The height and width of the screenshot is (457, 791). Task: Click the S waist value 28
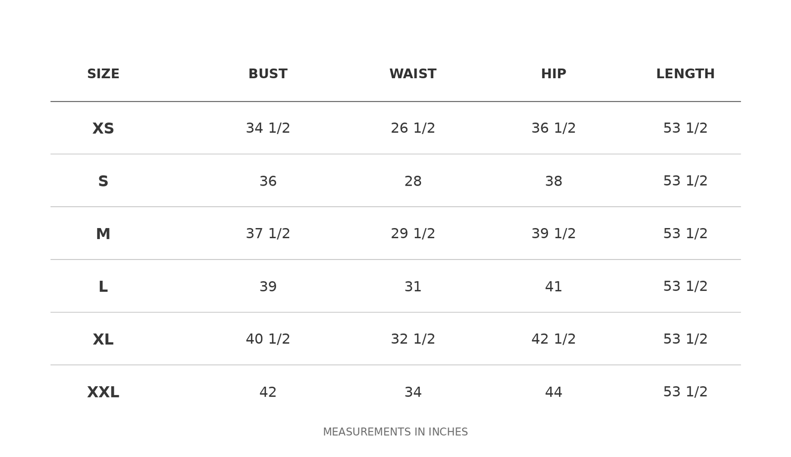(413, 181)
